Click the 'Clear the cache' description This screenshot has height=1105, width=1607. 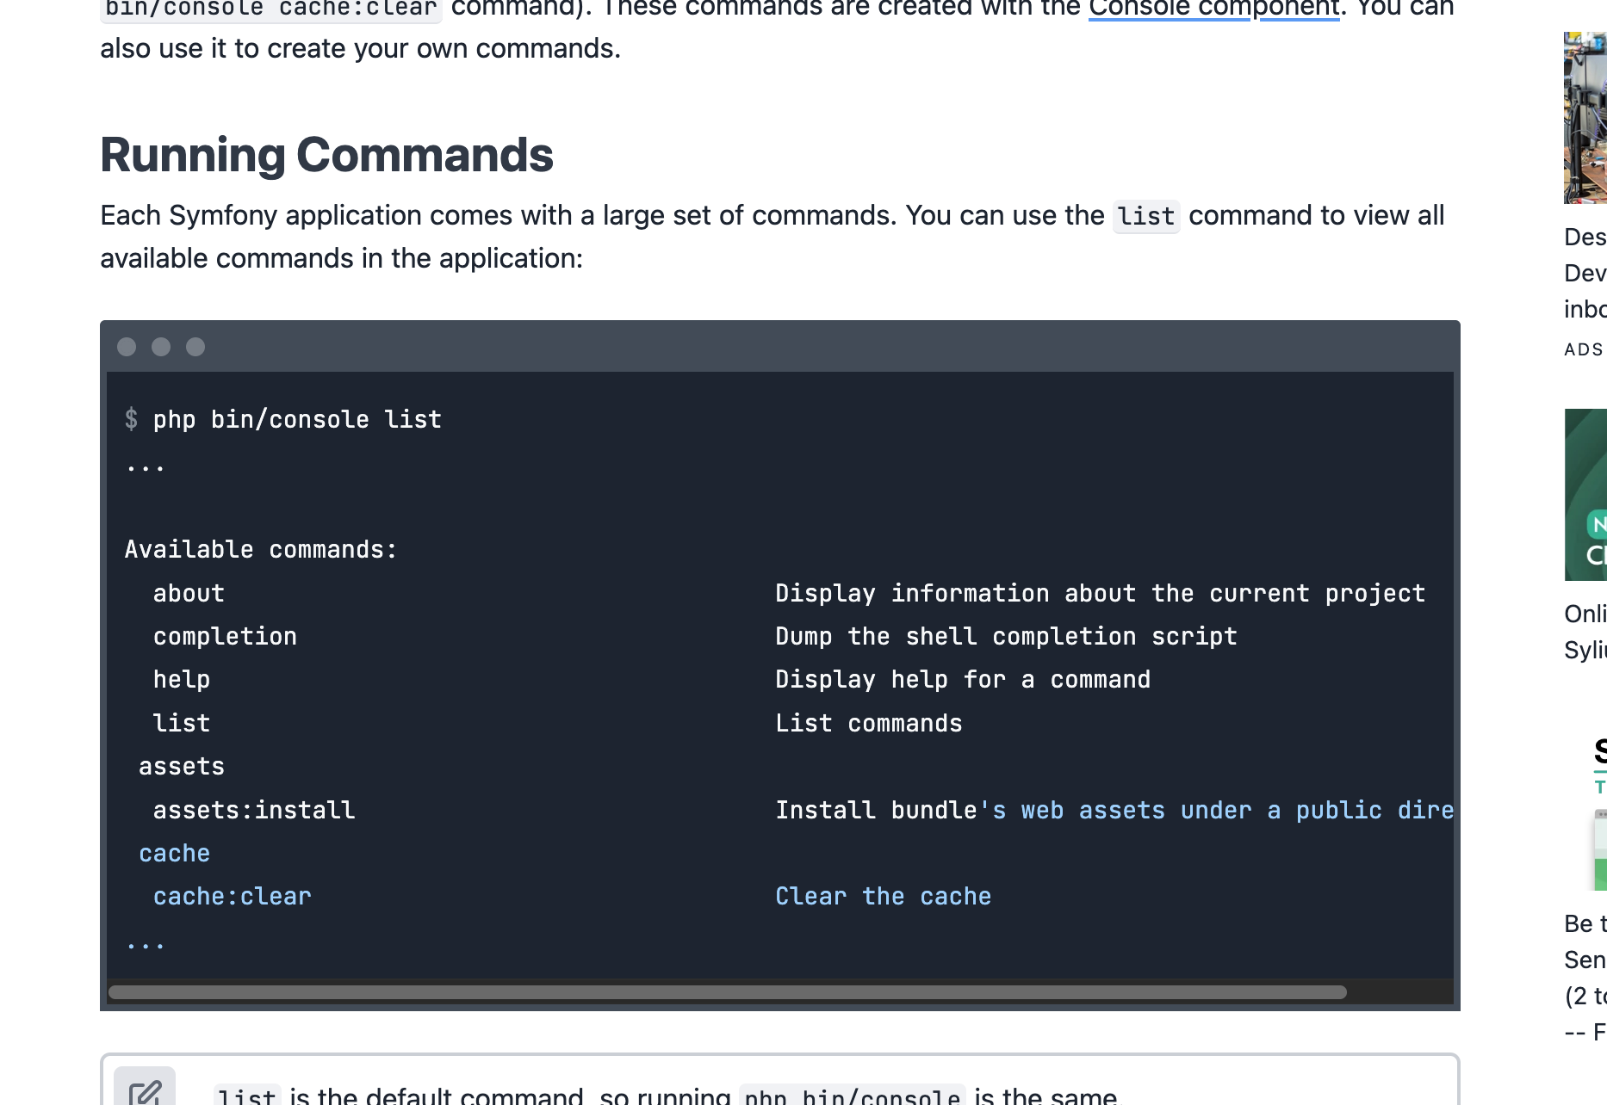click(883, 896)
